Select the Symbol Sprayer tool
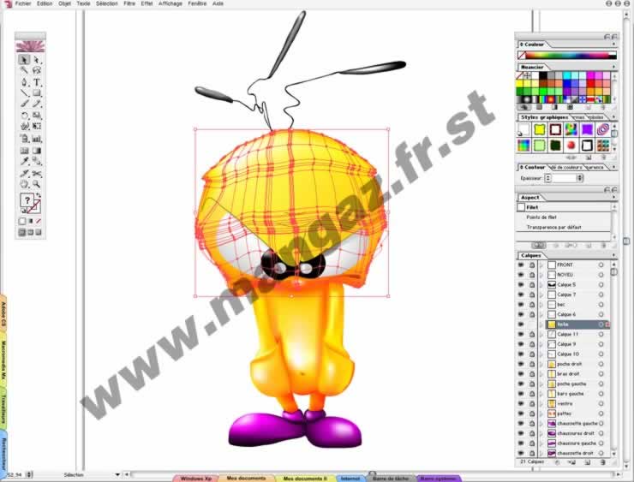634x482 pixels. coord(24,139)
